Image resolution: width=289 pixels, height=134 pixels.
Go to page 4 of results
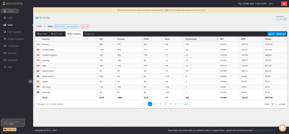pos(165,104)
